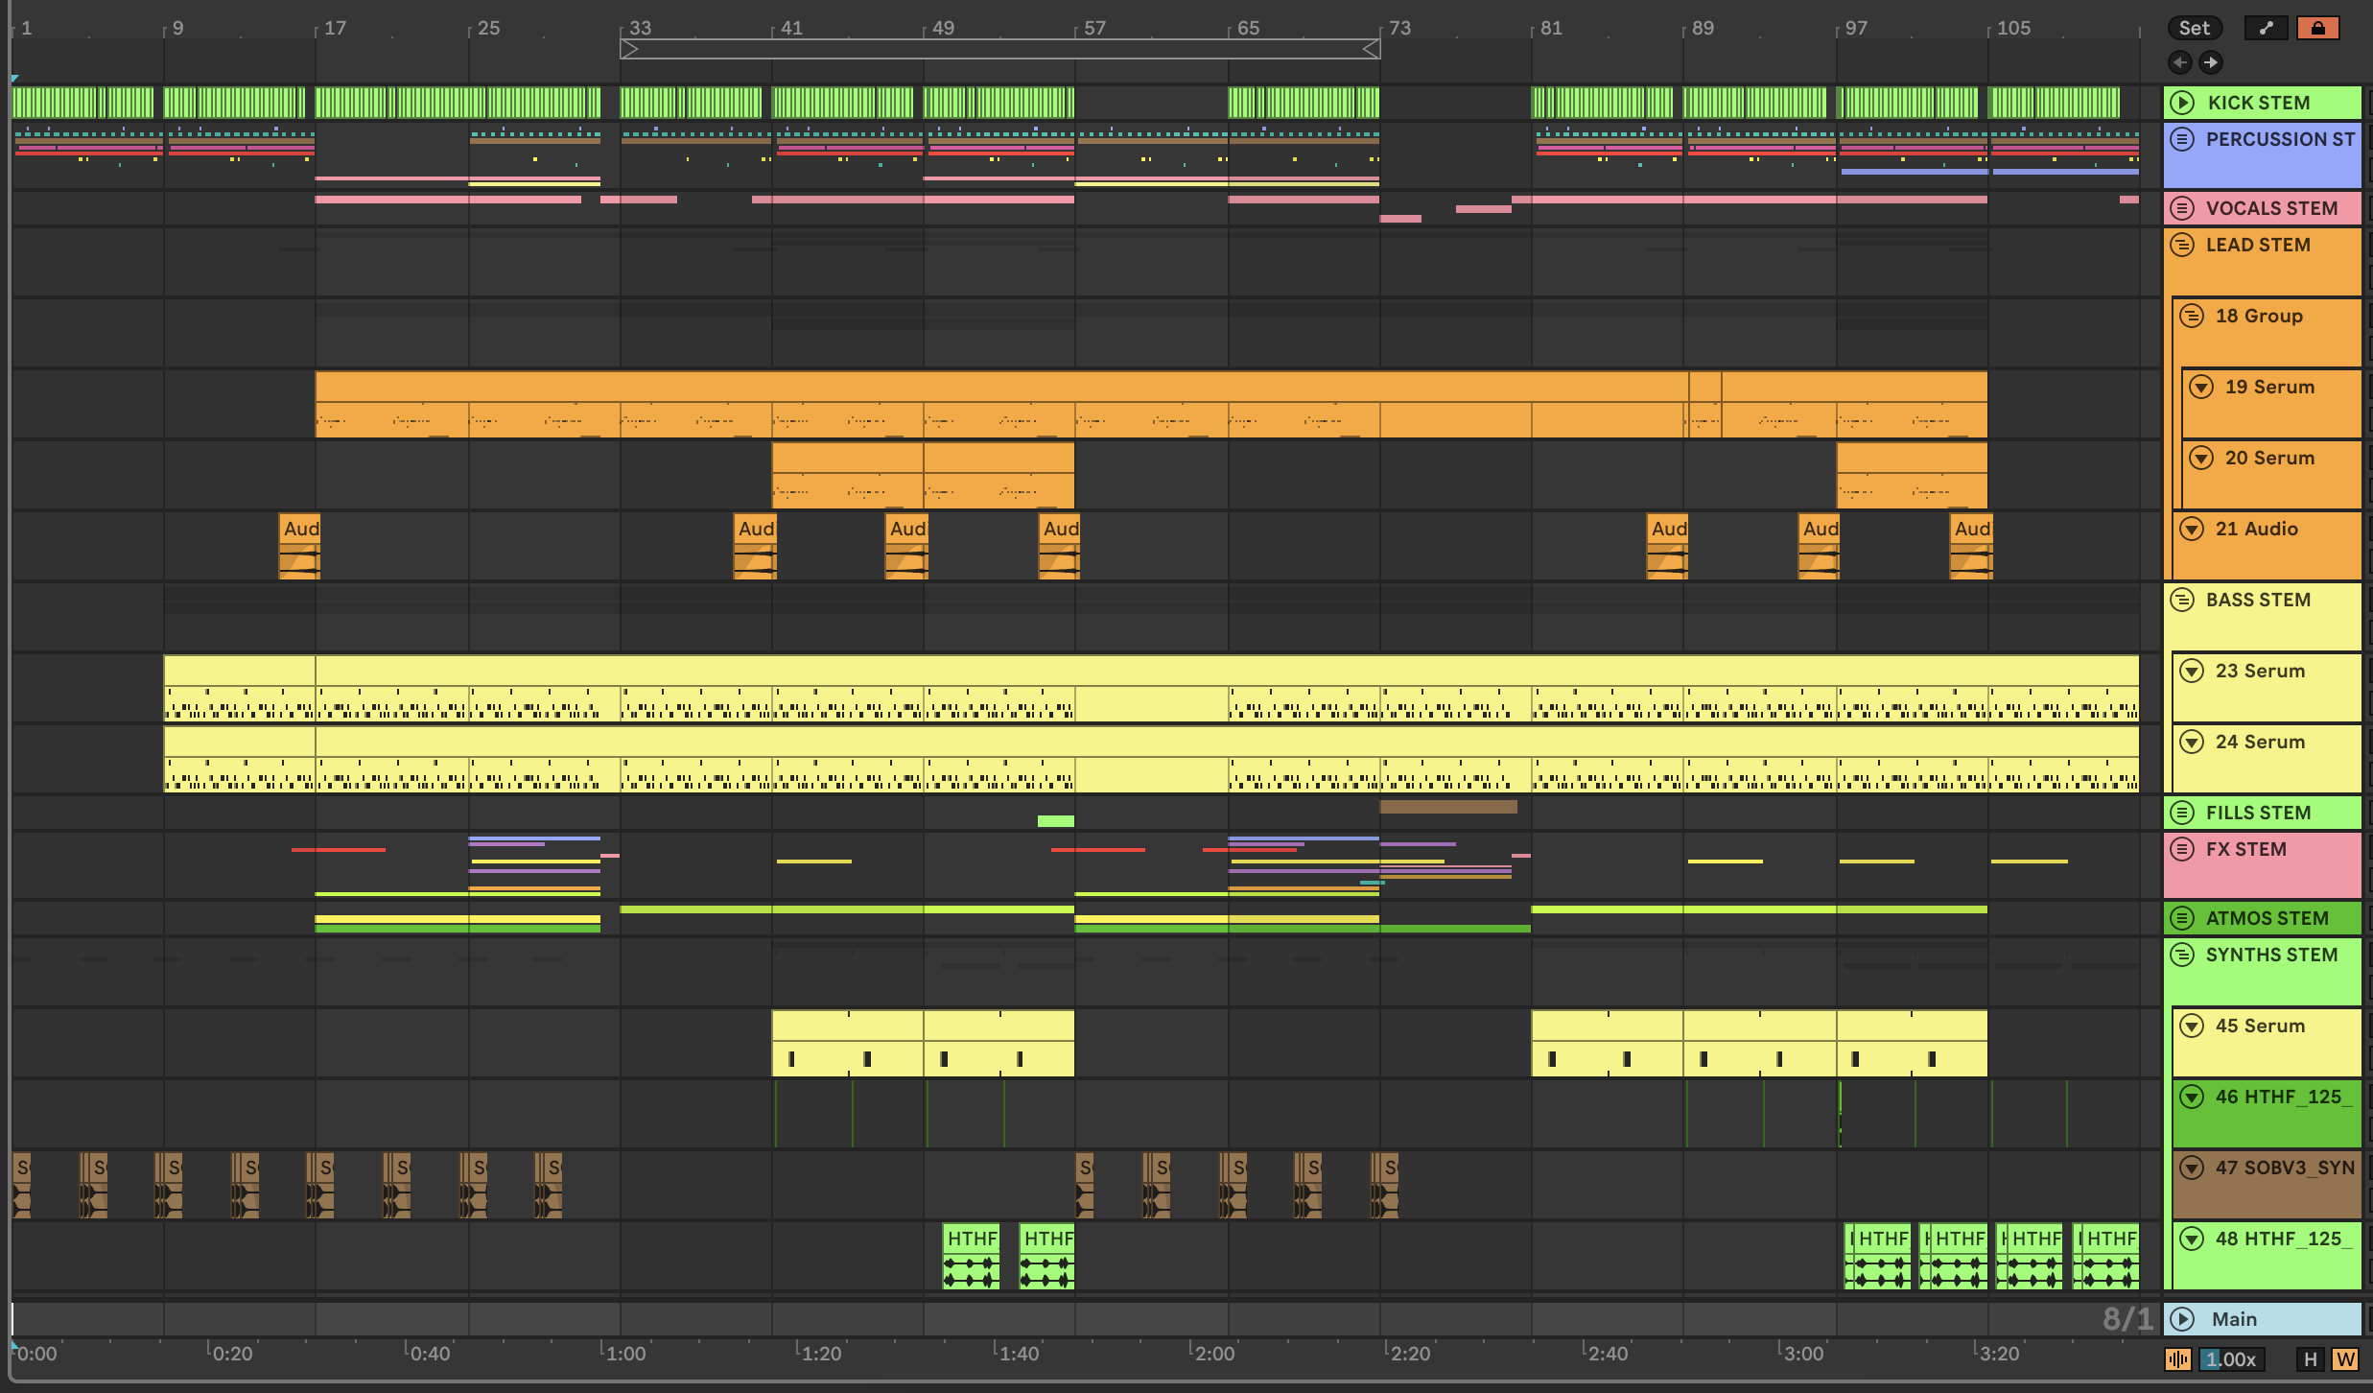Image resolution: width=2373 pixels, height=1393 pixels.
Task: Select the BASS STEM track name
Action: point(2258,600)
